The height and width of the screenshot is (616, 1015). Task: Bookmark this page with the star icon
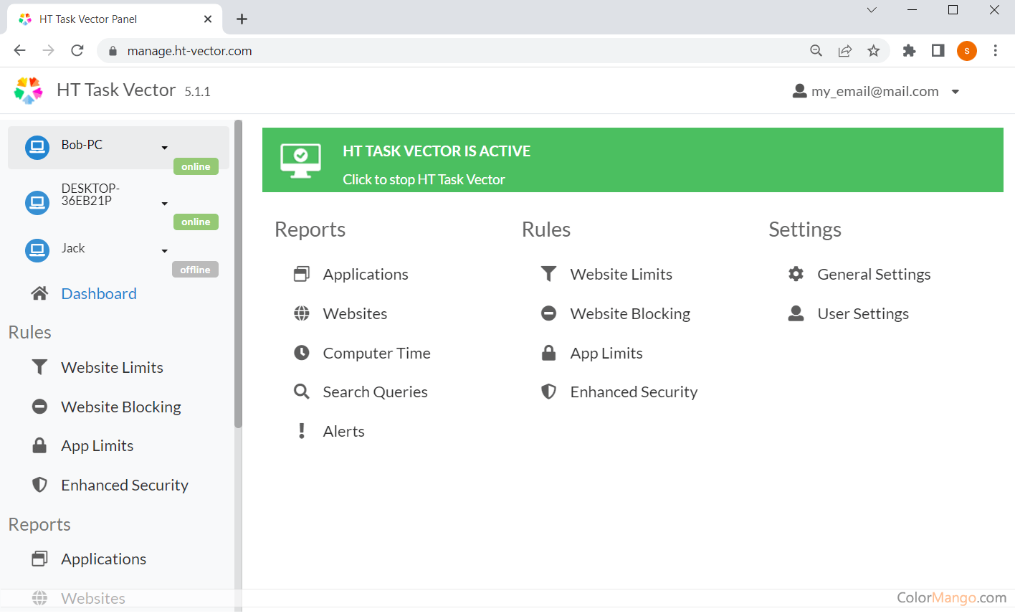click(x=873, y=51)
